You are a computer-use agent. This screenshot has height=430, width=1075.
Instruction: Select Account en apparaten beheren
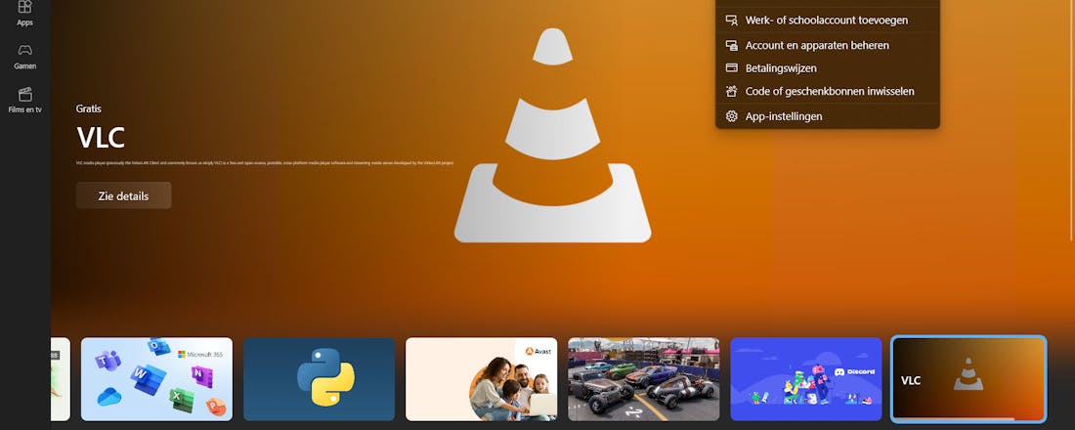point(828,45)
